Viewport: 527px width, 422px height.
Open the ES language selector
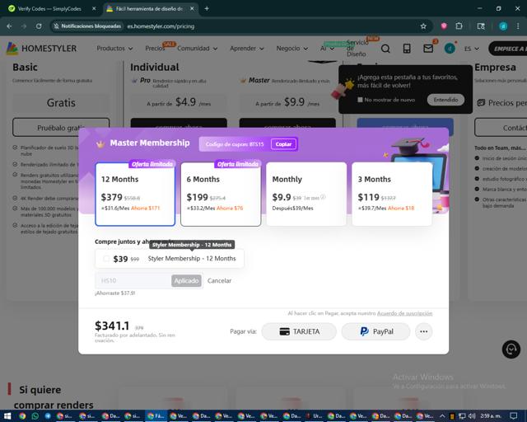coord(472,49)
